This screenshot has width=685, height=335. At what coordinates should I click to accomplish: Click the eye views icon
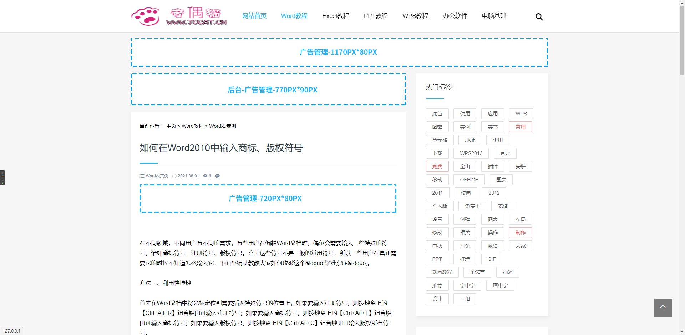pyautogui.click(x=205, y=176)
